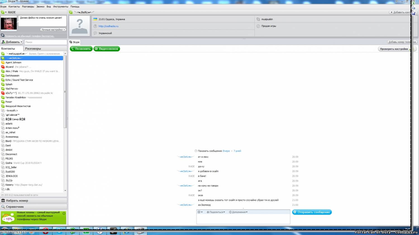This screenshot has width=419, height=235.
Task: Open the http://codhacks.ru profile link
Action: pos(108,26)
